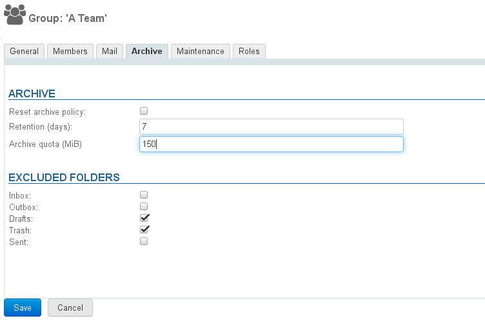Uncheck the Drafts checkbox
This screenshot has width=485, height=323.
(144, 218)
